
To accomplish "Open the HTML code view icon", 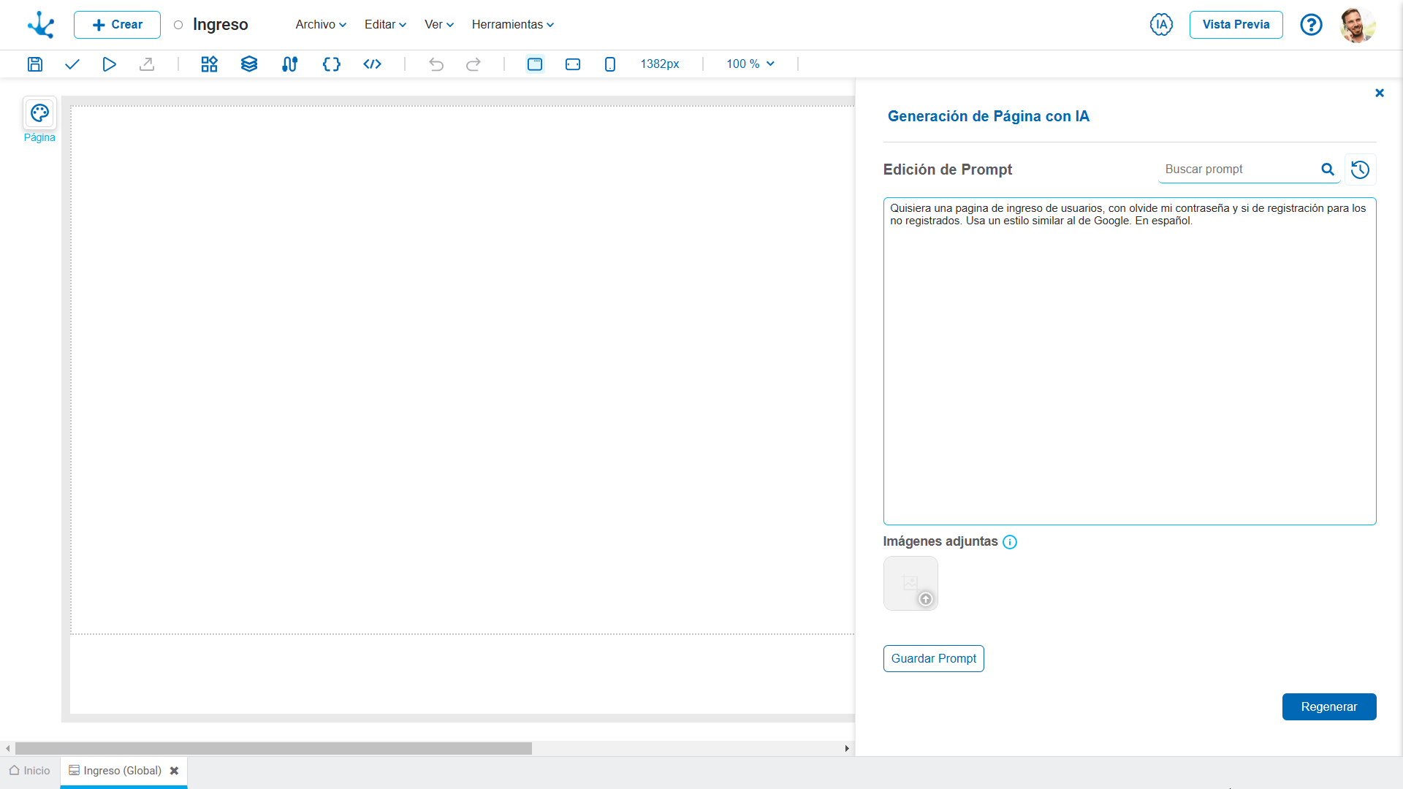I will pyautogui.click(x=373, y=64).
